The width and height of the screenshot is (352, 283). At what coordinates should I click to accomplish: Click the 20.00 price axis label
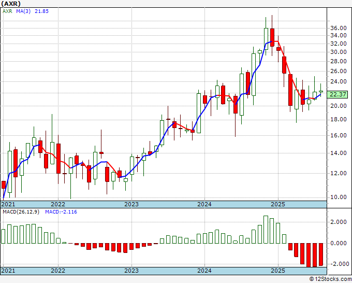(339, 106)
